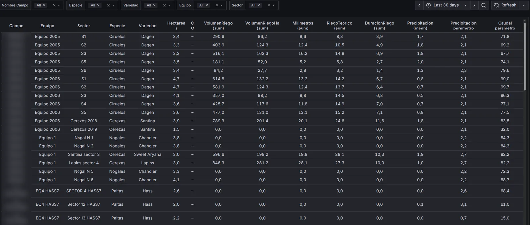Sort by Hectareas column header

point(176,26)
